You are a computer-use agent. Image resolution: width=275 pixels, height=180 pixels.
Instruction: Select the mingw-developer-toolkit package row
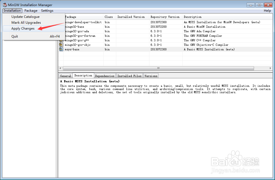(x=166, y=22)
